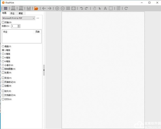Click the printer options ellipsis button
Viewport: 161px width, 129px height.
(38, 18)
